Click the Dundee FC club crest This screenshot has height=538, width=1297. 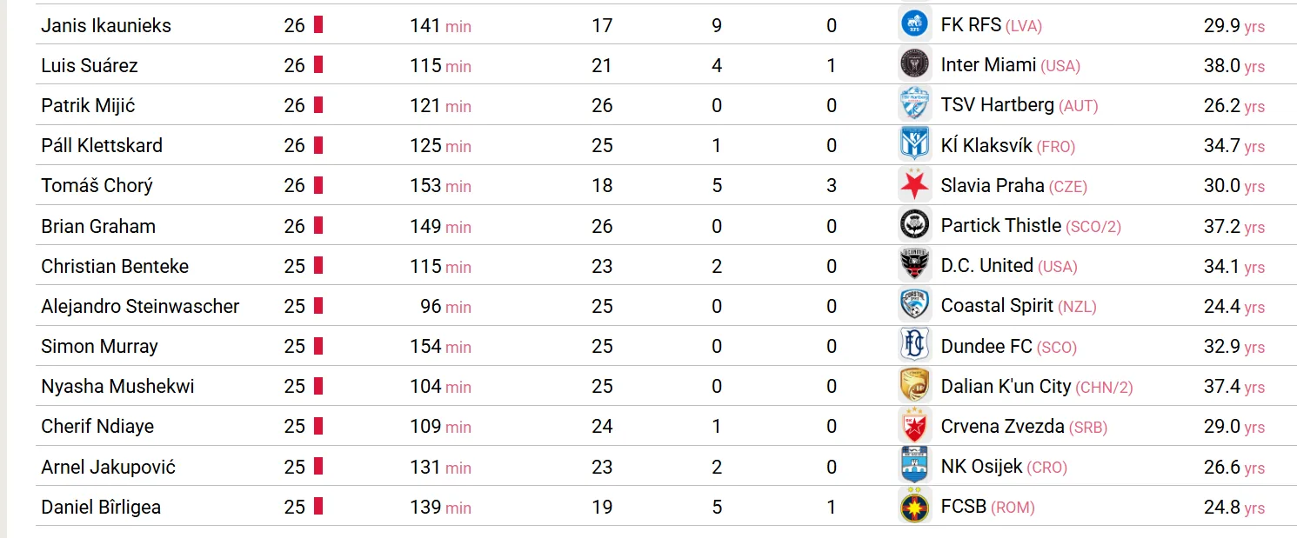pos(914,346)
